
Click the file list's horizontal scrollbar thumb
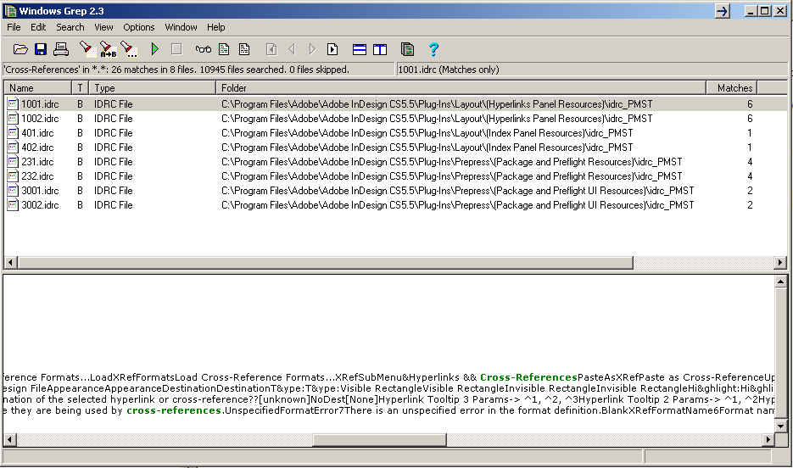coord(326,263)
